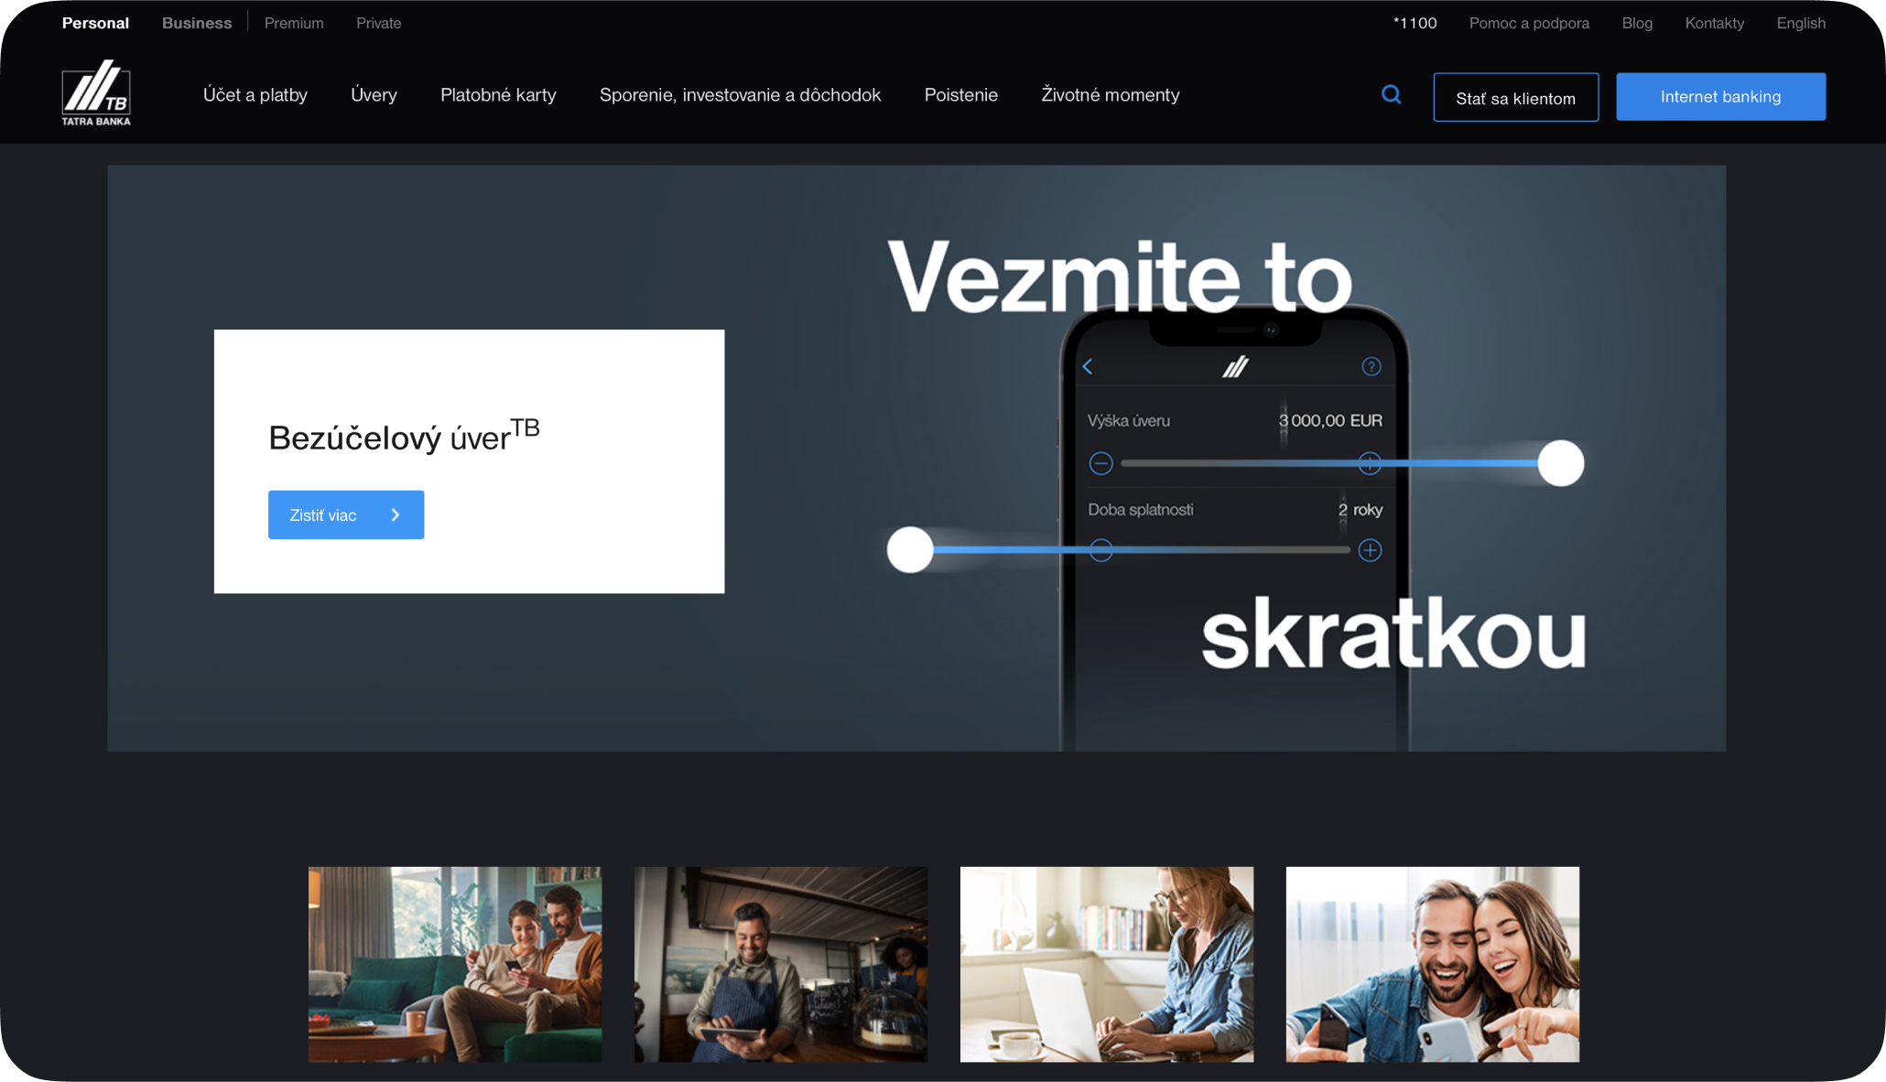The image size is (1886, 1082).
Task: Tap the plus icon under Doba splatnosti
Action: [x=1370, y=550]
